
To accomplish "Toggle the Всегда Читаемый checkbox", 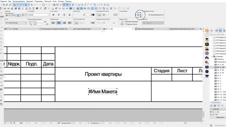I will coord(126,22).
